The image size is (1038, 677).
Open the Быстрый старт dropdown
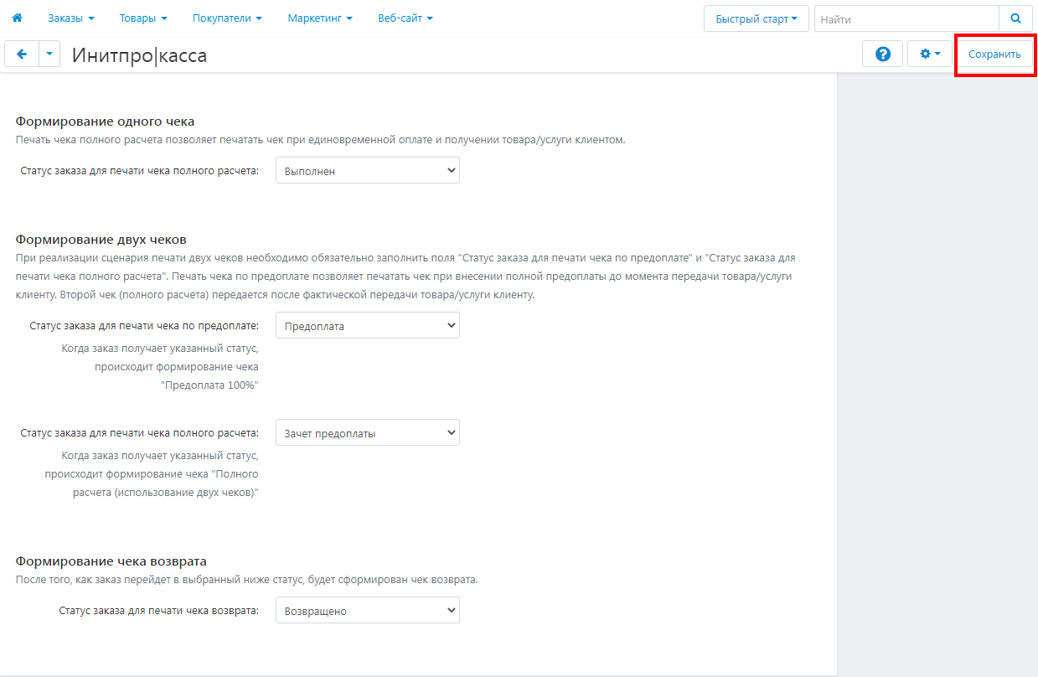tap(757, 18)
